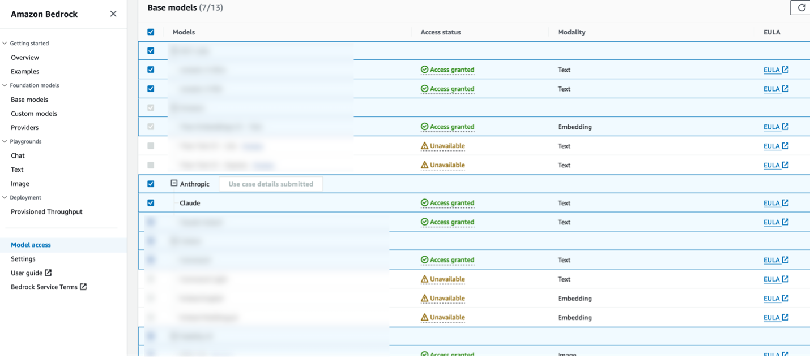Image resolution: width=810 pixels, height=359 pixels.
Task: Toggle the select-all checkbox in the table header
Action: pos(151,32)
